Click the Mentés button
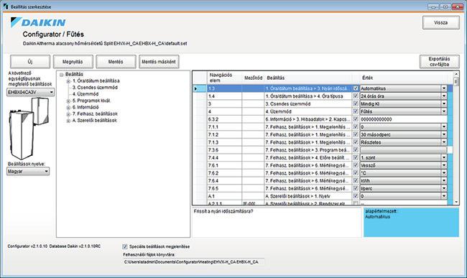Image resolution: width=467 pixels, height=278 pixels. [116, 62]
